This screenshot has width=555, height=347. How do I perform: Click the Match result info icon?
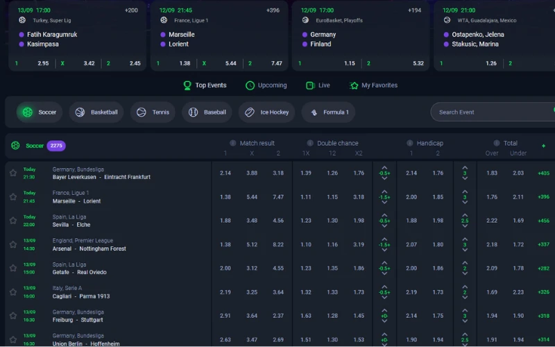(x=233, y=143)
